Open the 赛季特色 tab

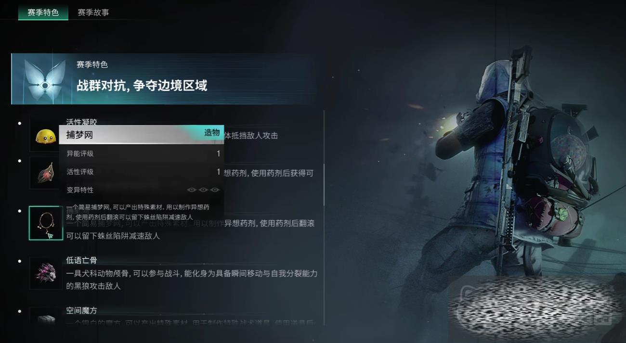(x=43, y=12)
